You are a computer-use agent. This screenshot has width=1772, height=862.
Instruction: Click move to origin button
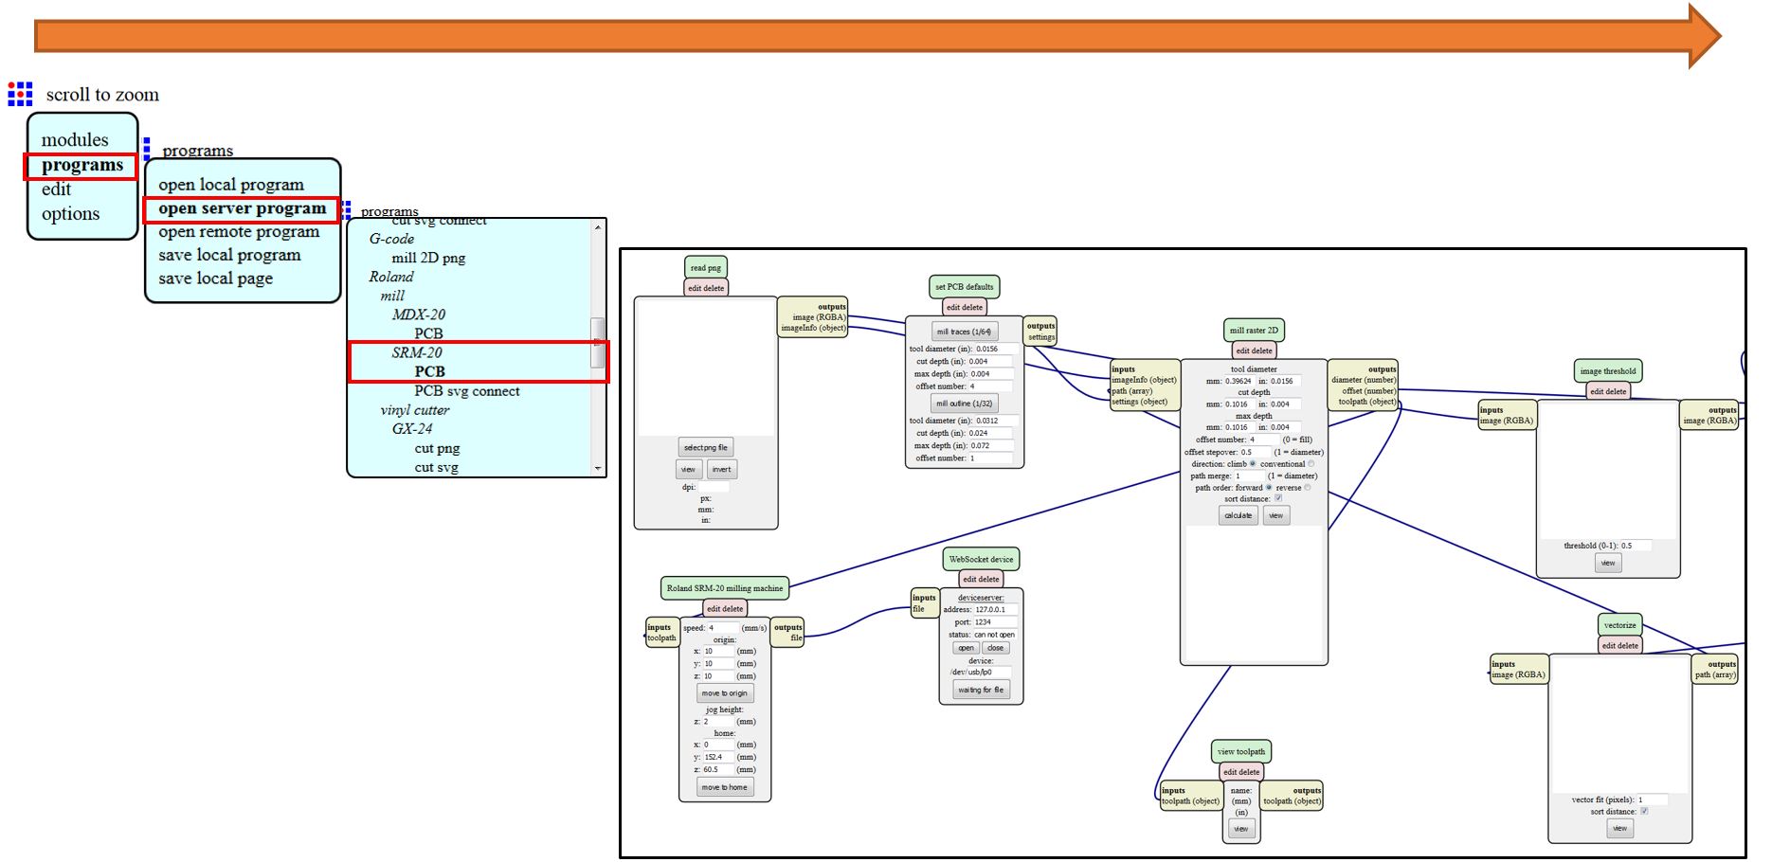[725, 693]
